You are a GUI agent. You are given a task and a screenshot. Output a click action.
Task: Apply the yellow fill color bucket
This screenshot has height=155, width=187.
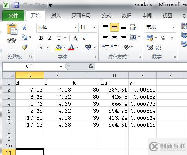[58, 47]
